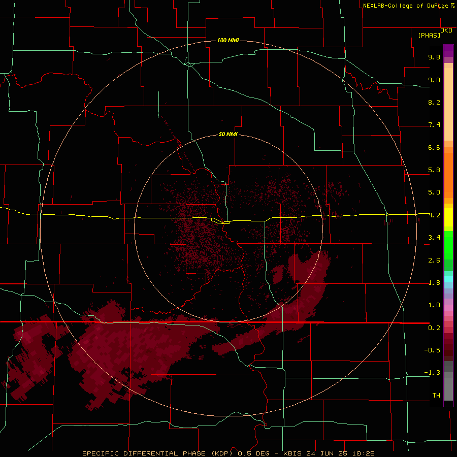
Task: Select the -0.5 value on color scale
Action: [x=432, y=350]
